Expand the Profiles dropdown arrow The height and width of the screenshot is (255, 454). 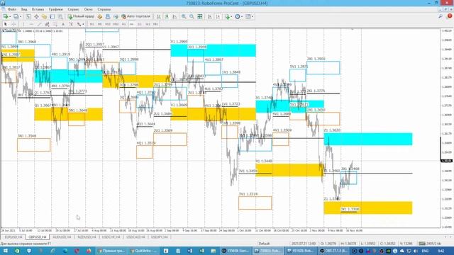21,17
